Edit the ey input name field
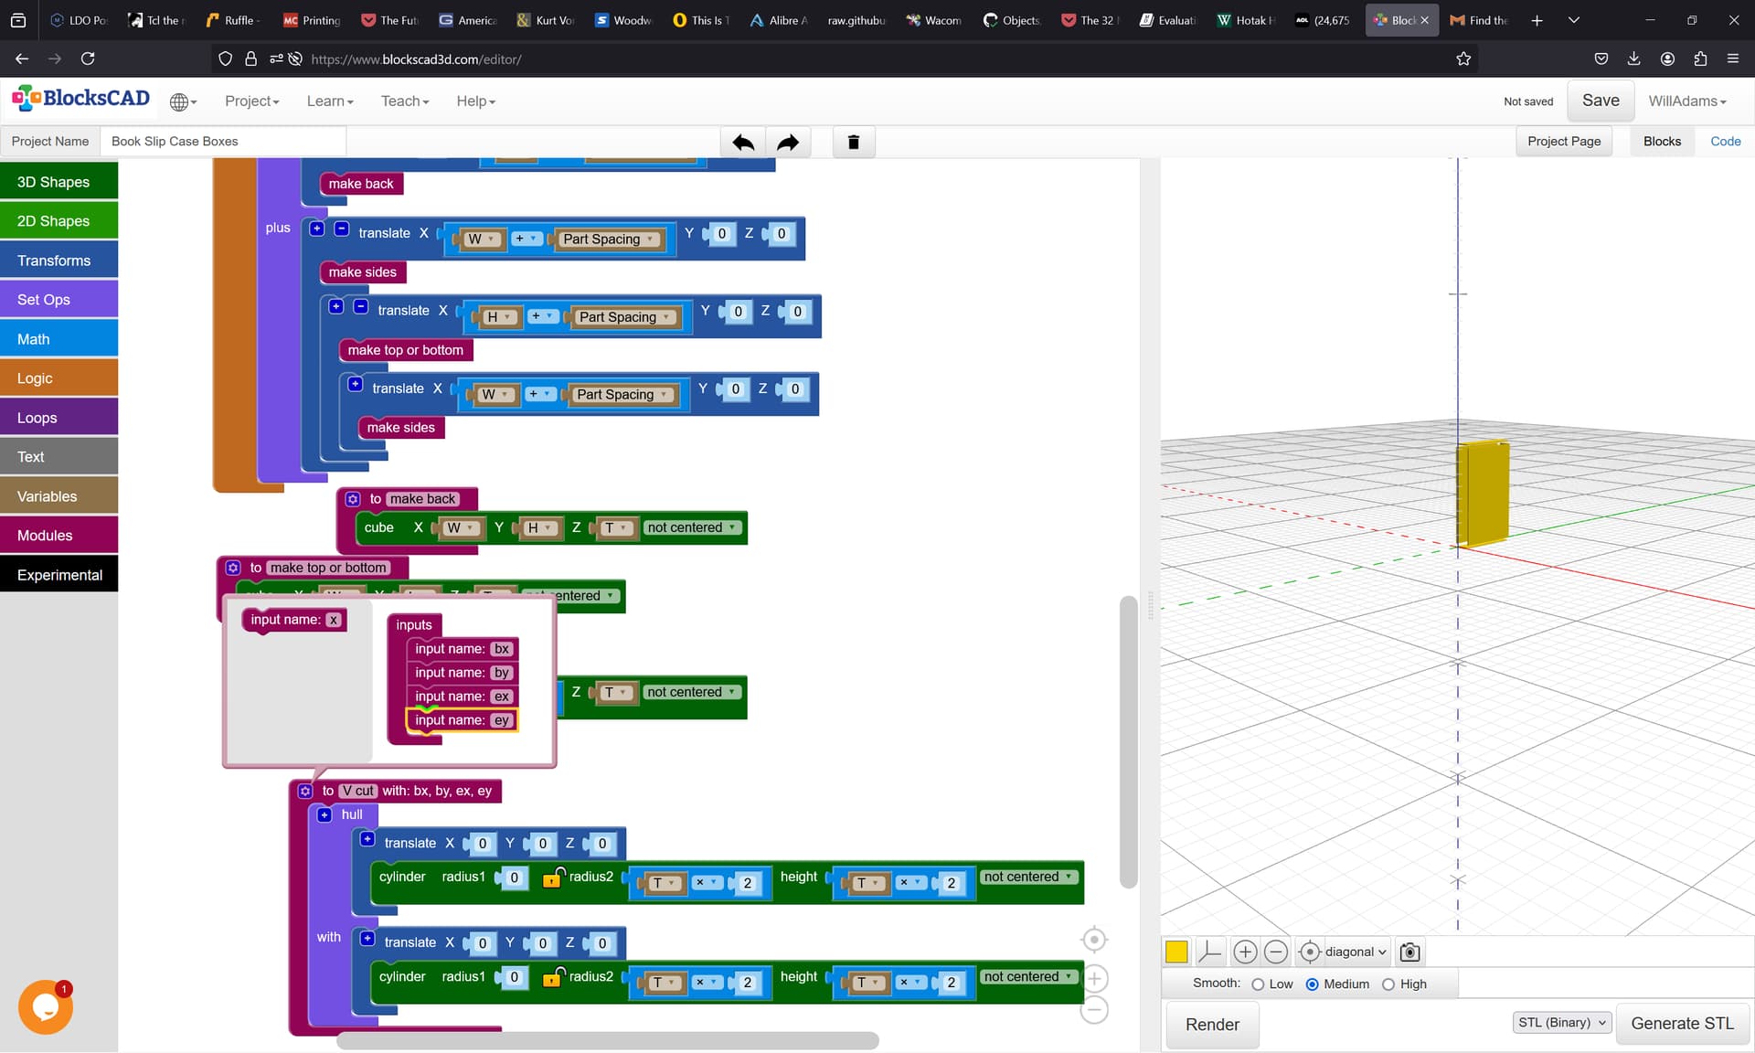This screenshot has width=1755, height=1053. tap(502, 720)
